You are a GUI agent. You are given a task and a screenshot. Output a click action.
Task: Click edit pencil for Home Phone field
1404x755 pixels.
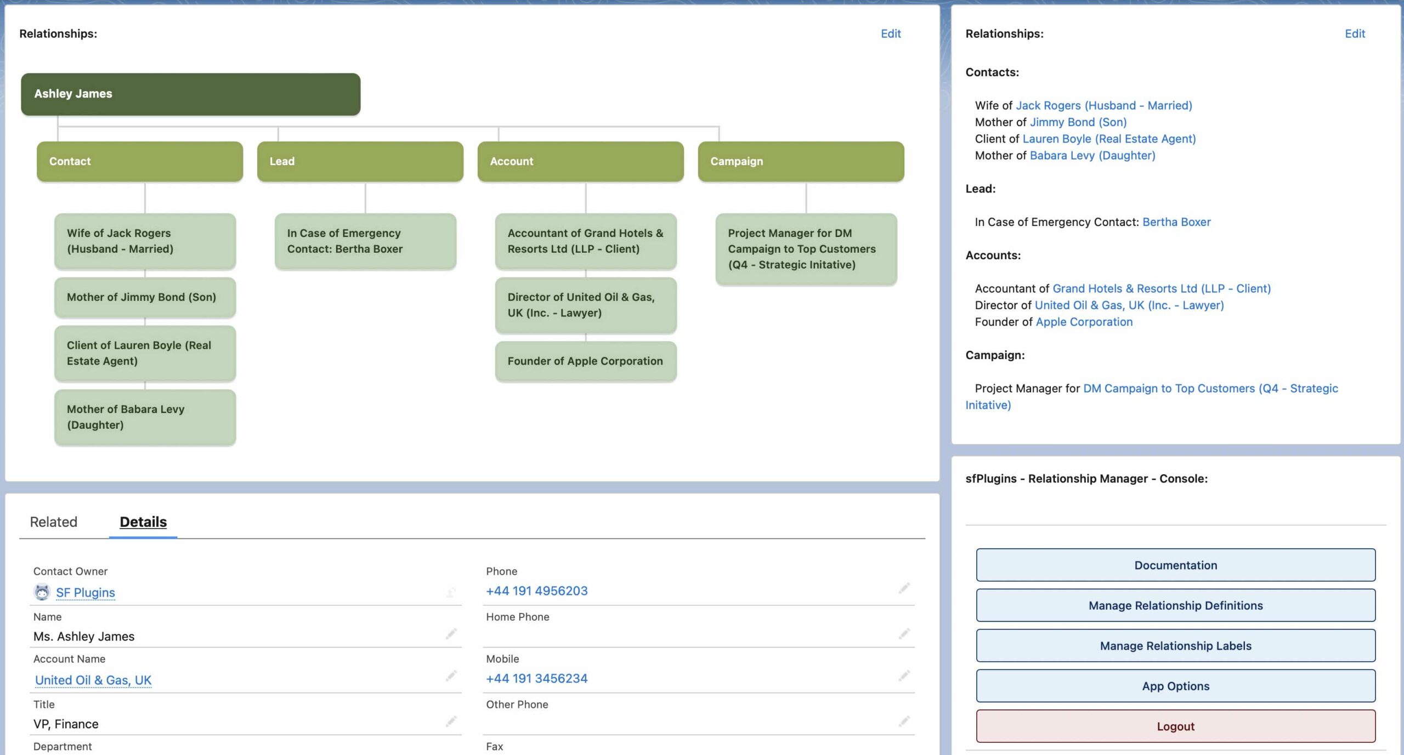(x=904, y=634)
